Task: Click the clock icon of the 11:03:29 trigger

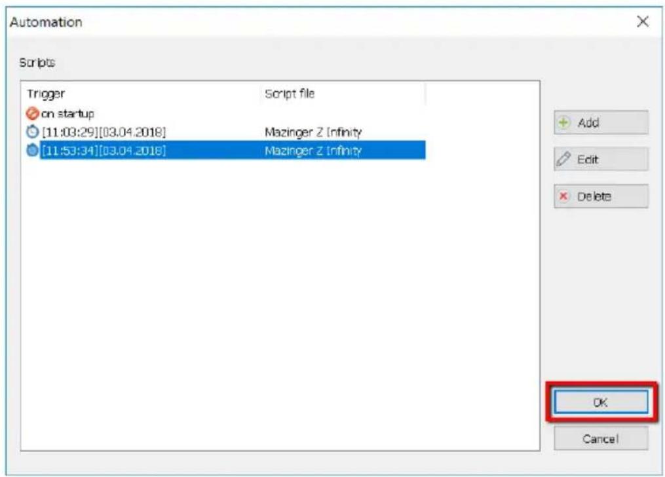Action: click(x=32, y=132)
